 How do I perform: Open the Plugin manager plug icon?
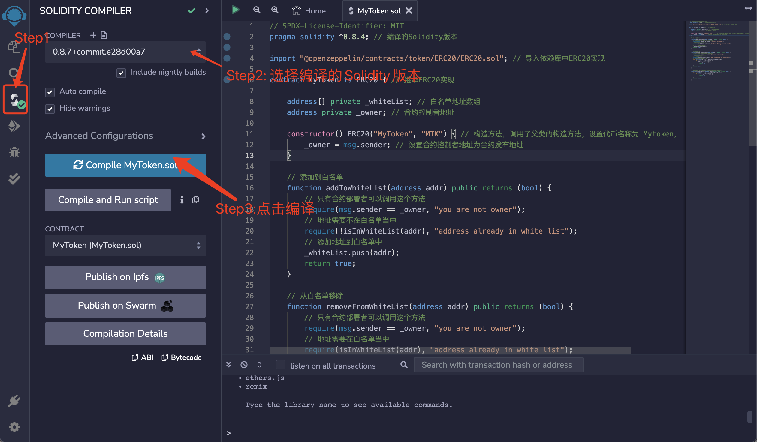coord(14,400)
